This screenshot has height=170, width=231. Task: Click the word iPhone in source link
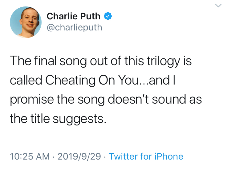[169, 156]
